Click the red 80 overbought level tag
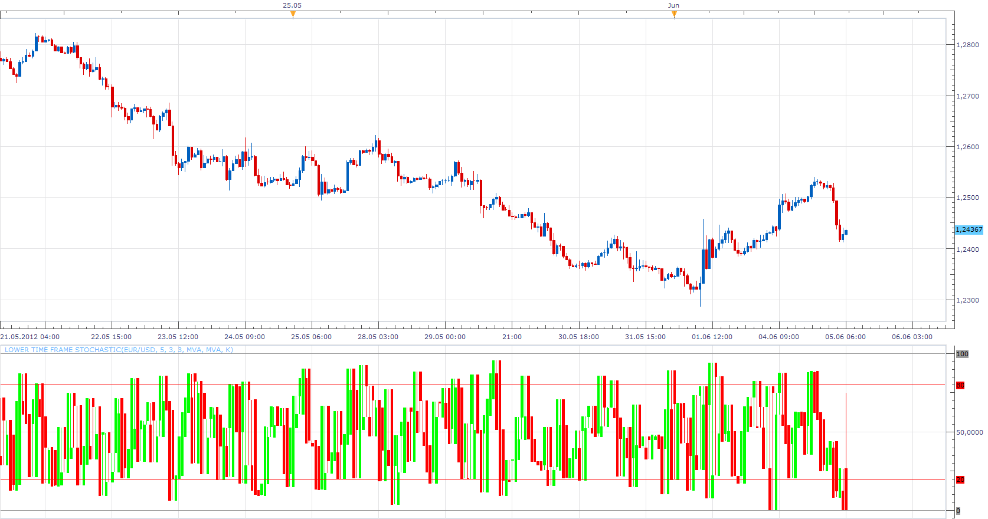This screenshot has height=519, width=988. pos(960,385)
